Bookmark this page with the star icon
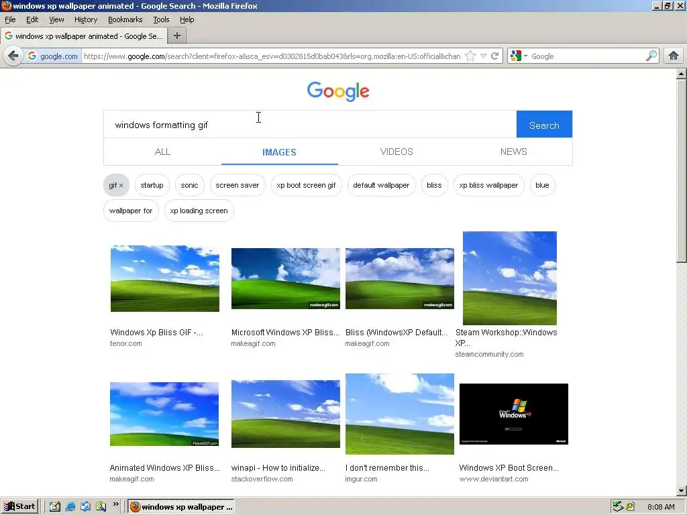The image size is (687, 515). pyautogui.click(x=470, y=56)
